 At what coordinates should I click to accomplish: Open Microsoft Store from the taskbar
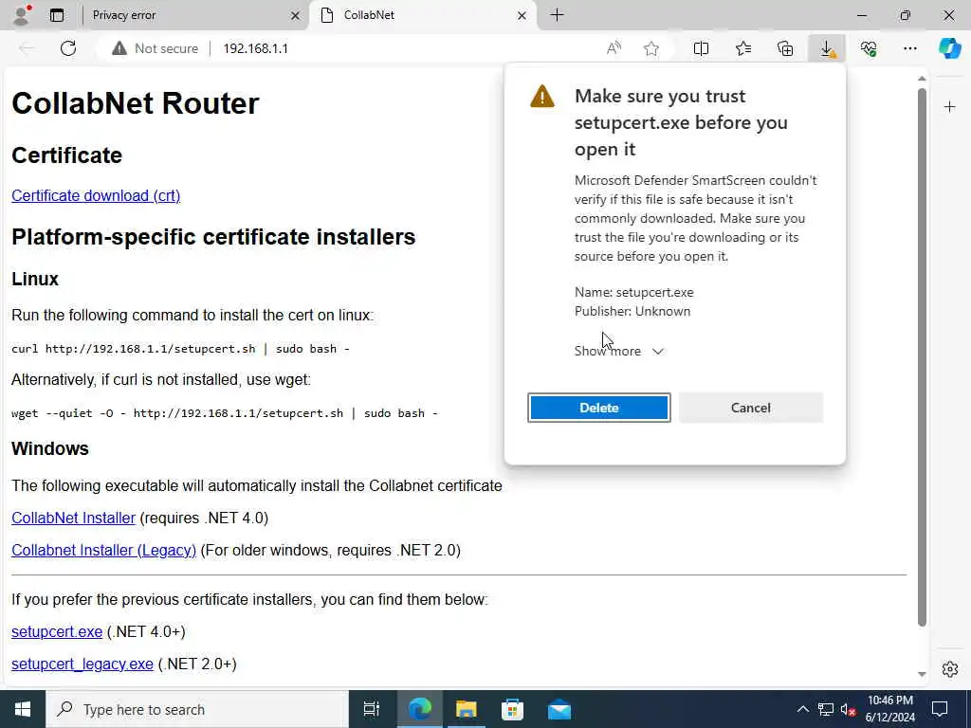point(512,709)
